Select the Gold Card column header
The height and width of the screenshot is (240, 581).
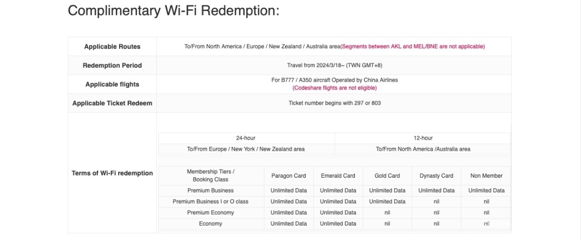click(x=387, y=176)
